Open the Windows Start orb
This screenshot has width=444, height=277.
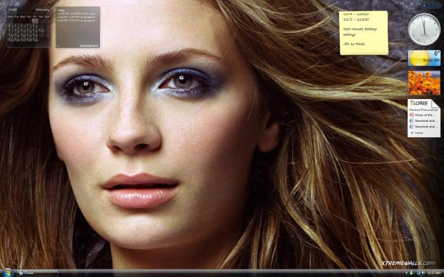point(8,273)
